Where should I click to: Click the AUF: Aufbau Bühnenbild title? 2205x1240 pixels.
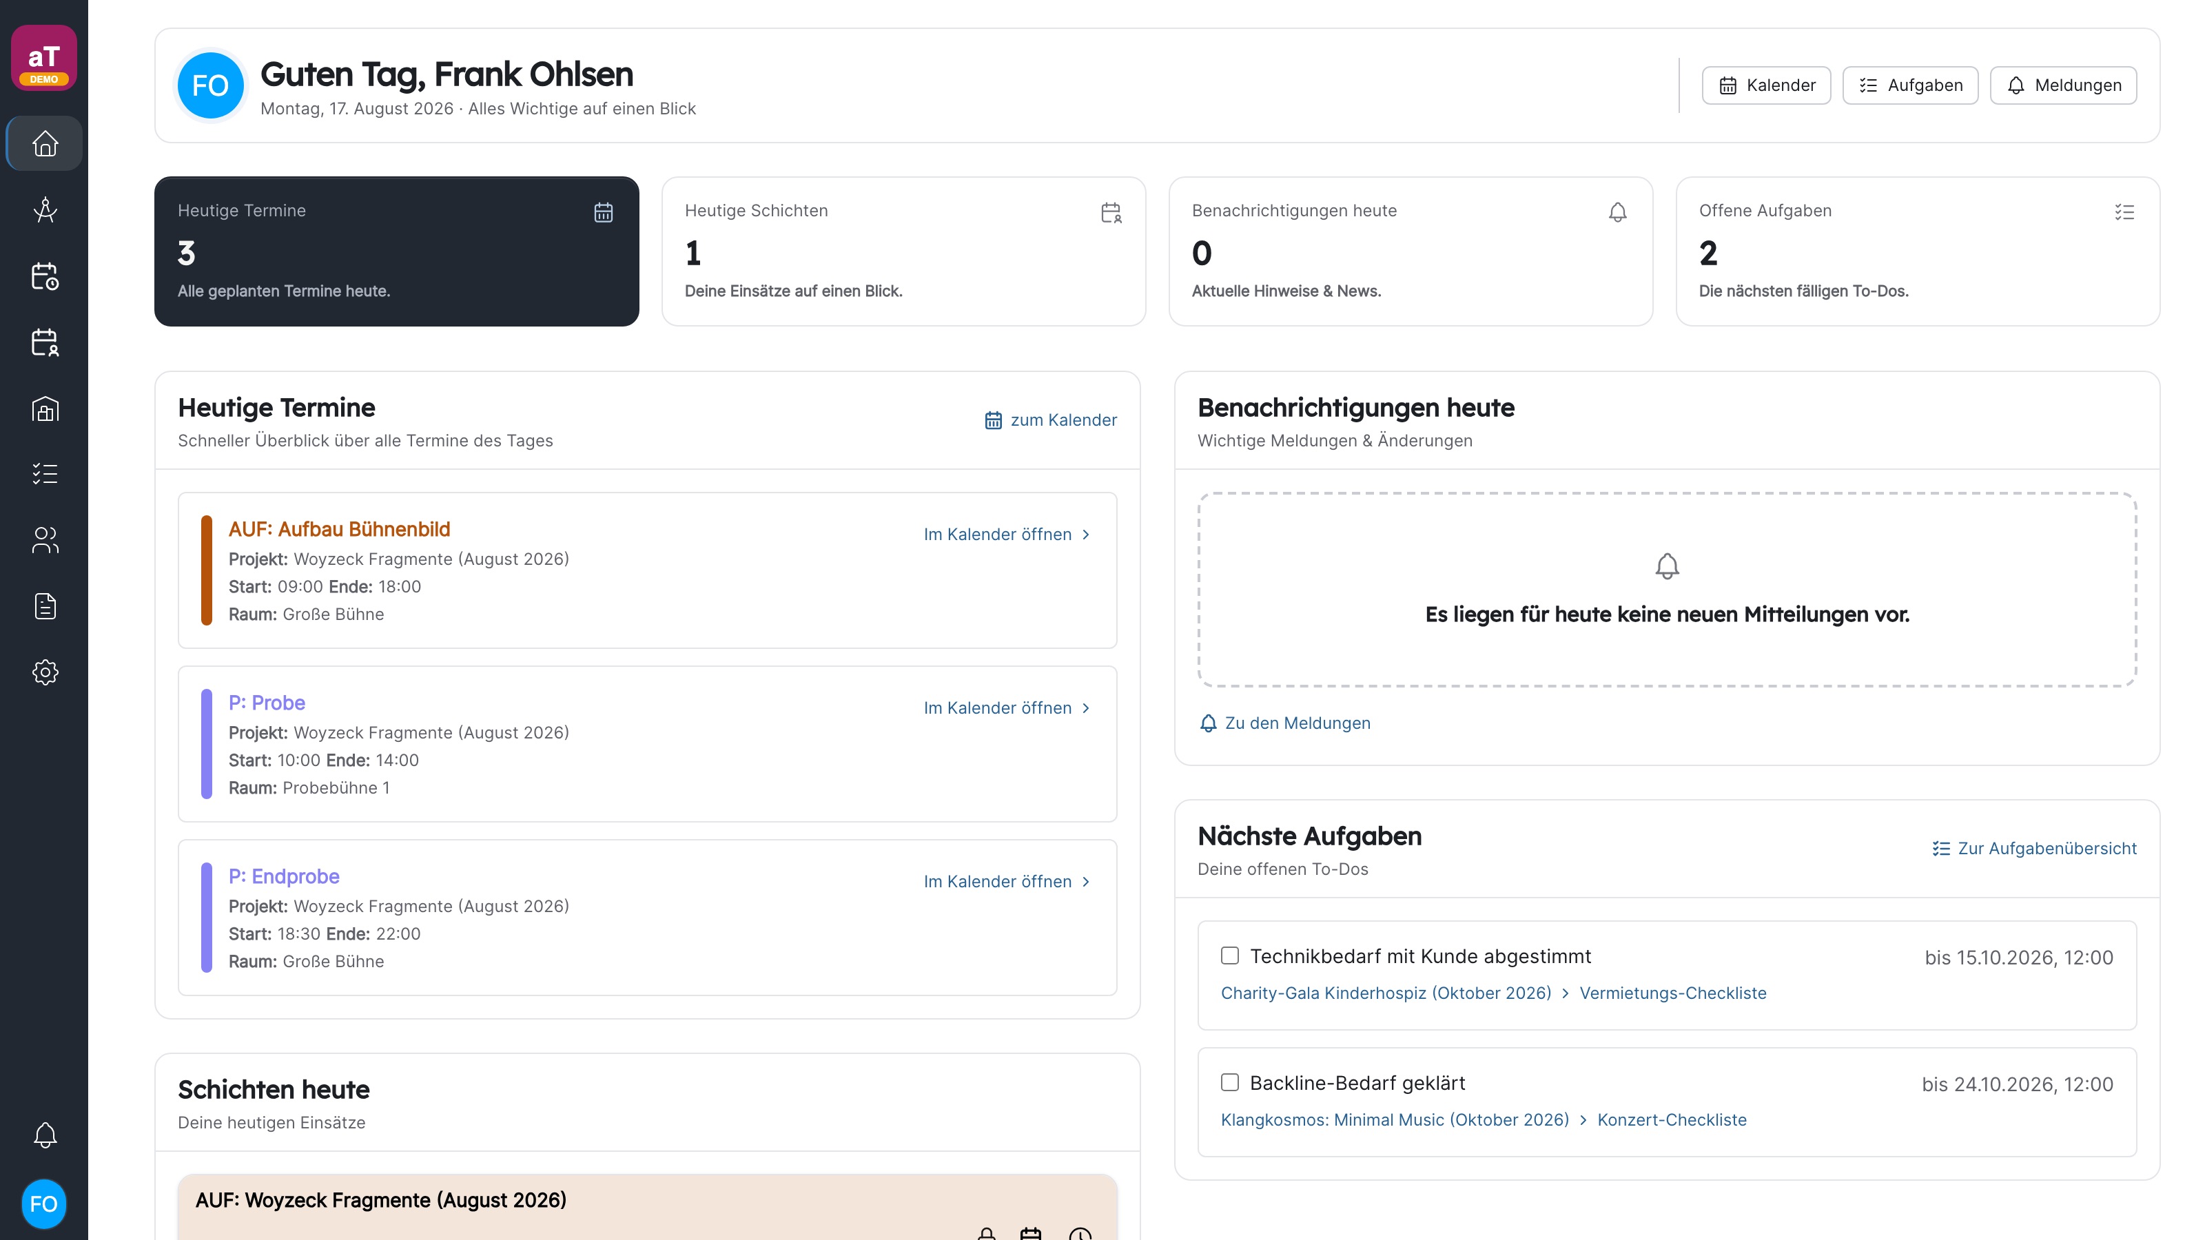pyautogui.click(x=339, y=529)
